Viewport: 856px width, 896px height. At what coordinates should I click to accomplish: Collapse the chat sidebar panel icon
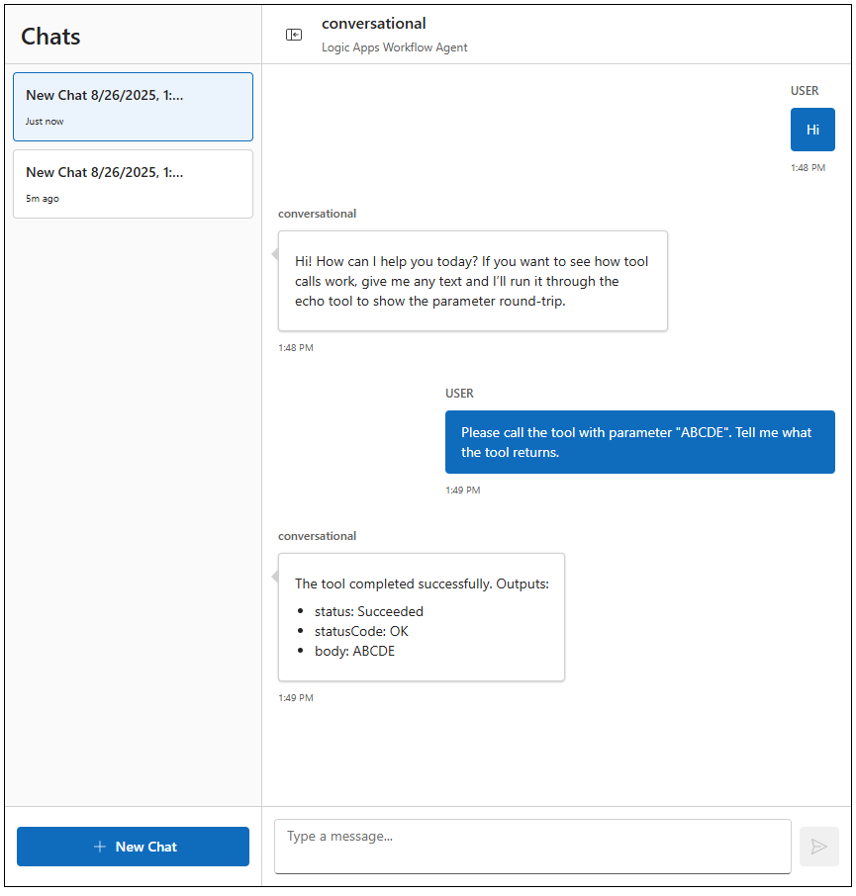click(294, 35)
